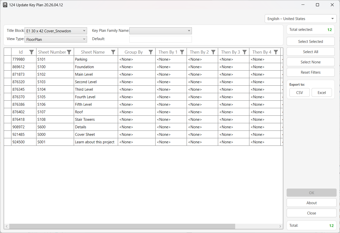The image size is (340, 233).
Task: Open the Key Plan Family Name dropdown
Action: pos(189,31)
